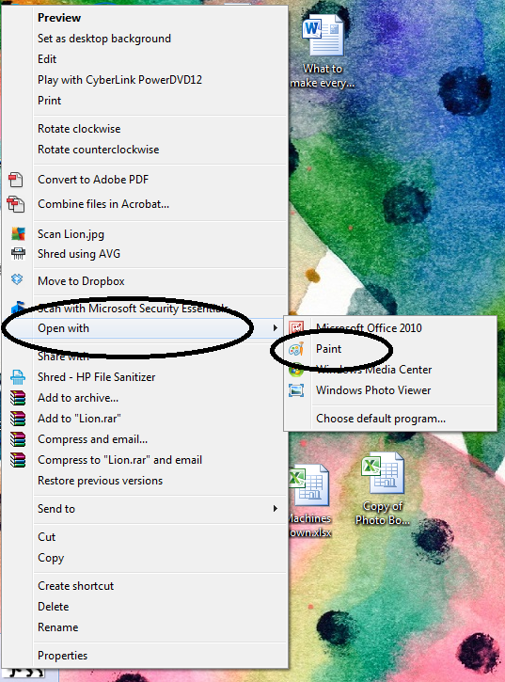The height and width of the screenshot is (682, 505).
Task: Click the Windows Photo Viewer icon
Action: tap(296, 390)
